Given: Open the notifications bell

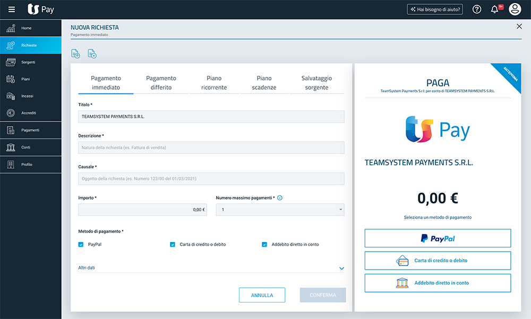Looking at the screenshot, I should pyautogui.click(x=495, y=9).
